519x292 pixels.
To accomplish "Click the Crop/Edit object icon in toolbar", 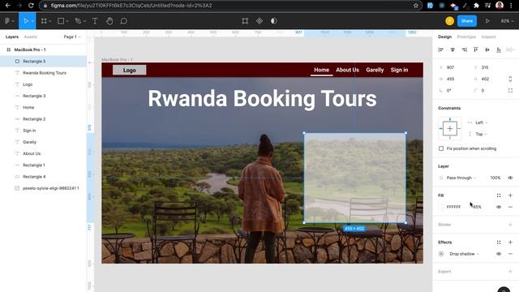I will click(x=245, y=21).
